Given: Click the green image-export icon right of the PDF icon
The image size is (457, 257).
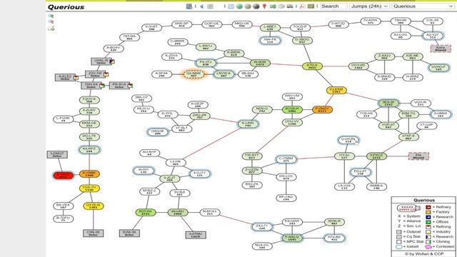Looking at the screenshot, I should click(311, 6).
